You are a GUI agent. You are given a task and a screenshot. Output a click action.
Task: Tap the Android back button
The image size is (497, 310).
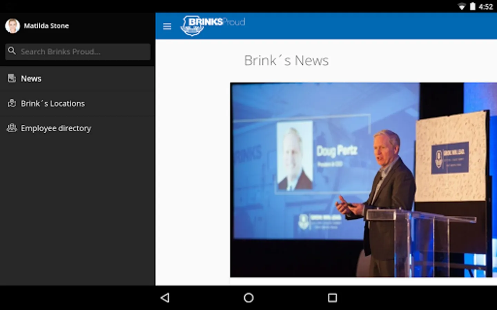[165, 298]
